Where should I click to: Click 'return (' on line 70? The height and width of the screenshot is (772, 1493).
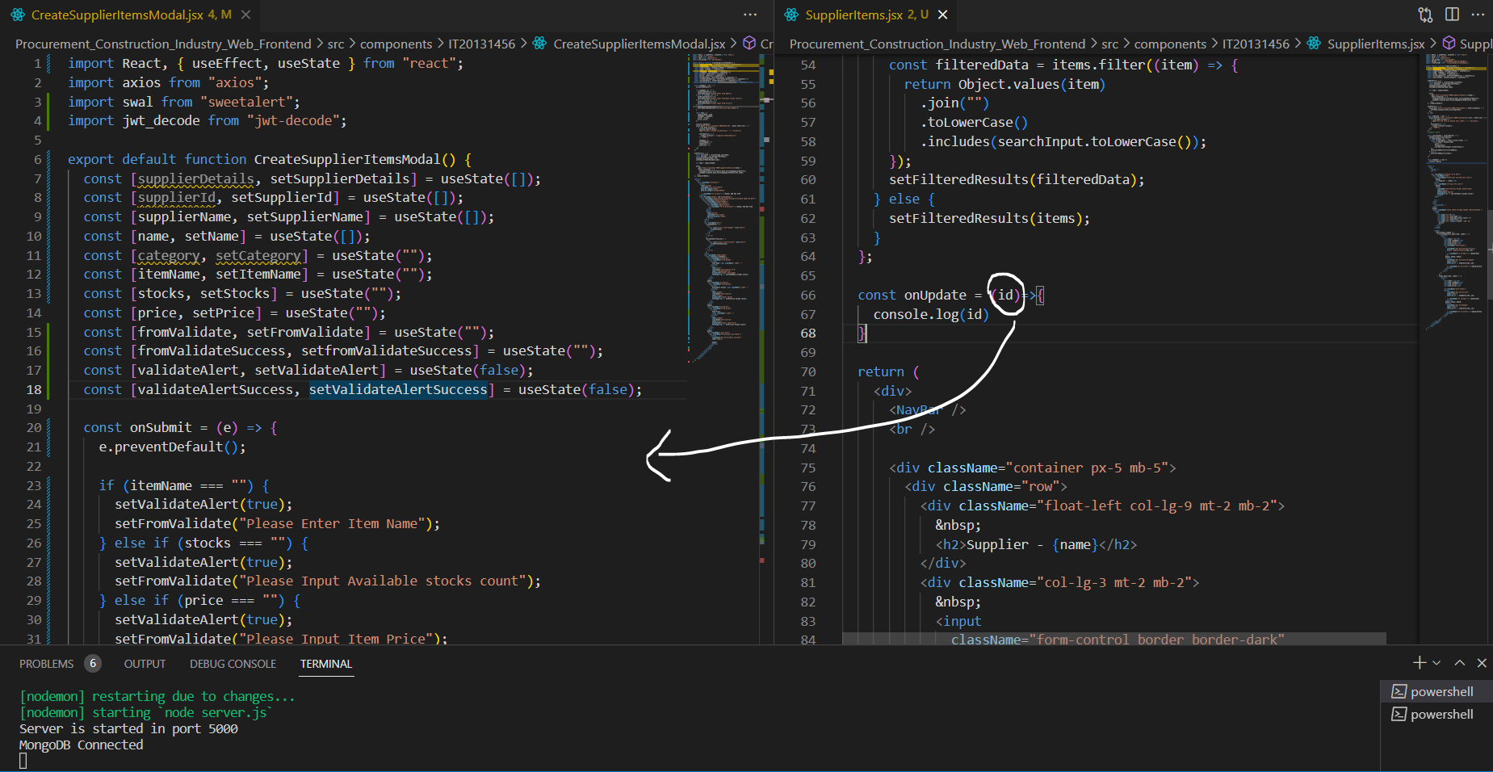pos(888,371)
